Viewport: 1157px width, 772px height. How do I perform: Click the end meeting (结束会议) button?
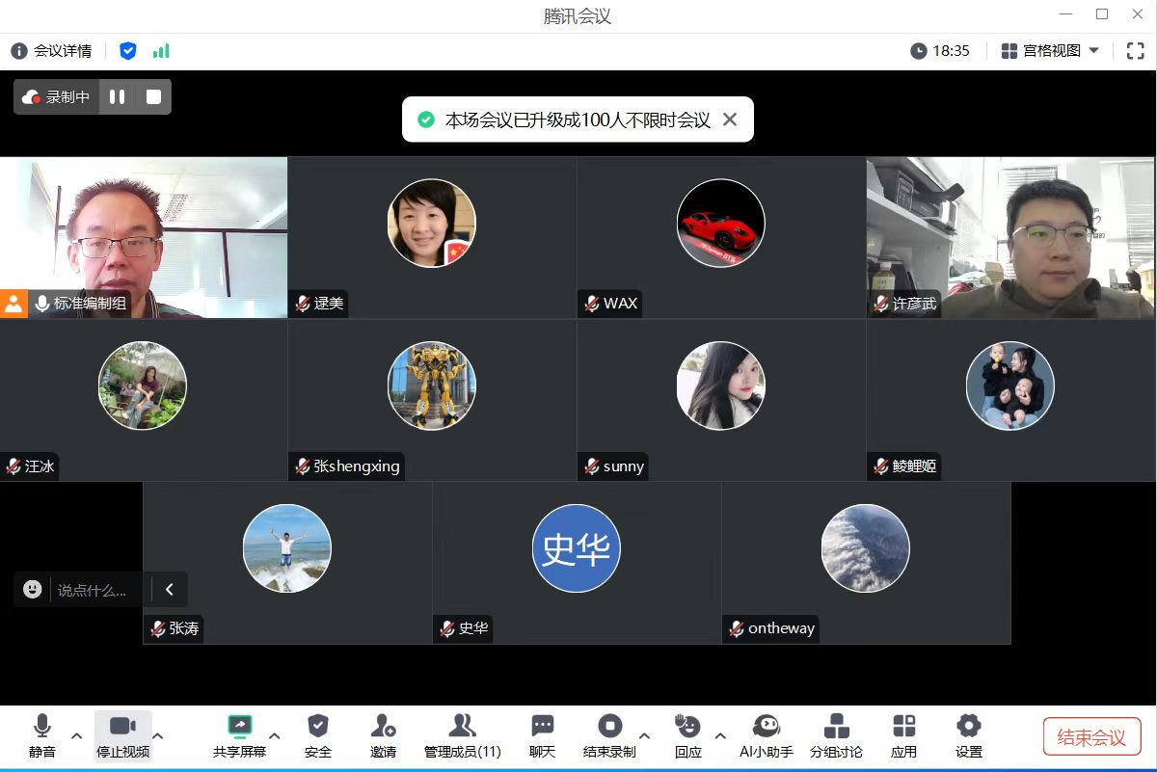tap(1091, 737)
